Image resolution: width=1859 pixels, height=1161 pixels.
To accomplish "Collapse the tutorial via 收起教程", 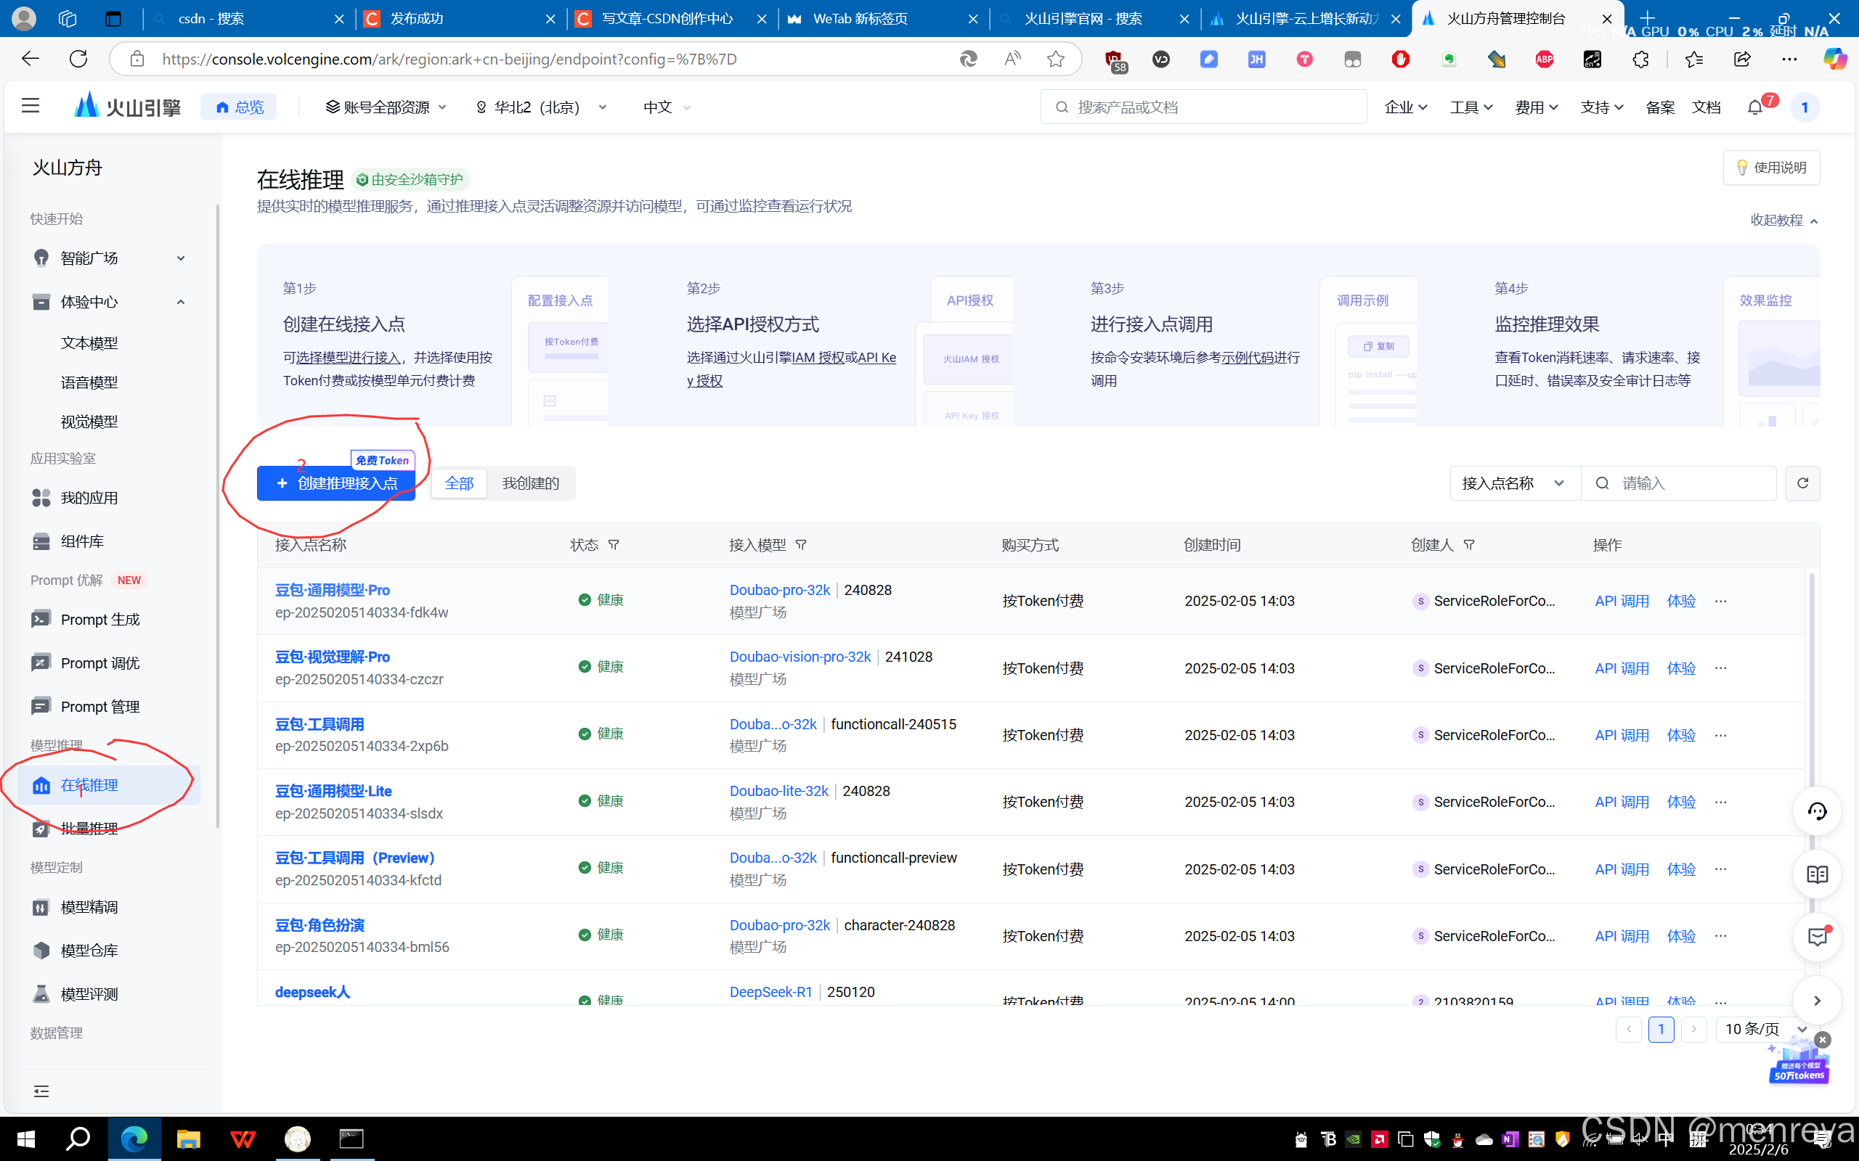I will (x=1783, y=221).
